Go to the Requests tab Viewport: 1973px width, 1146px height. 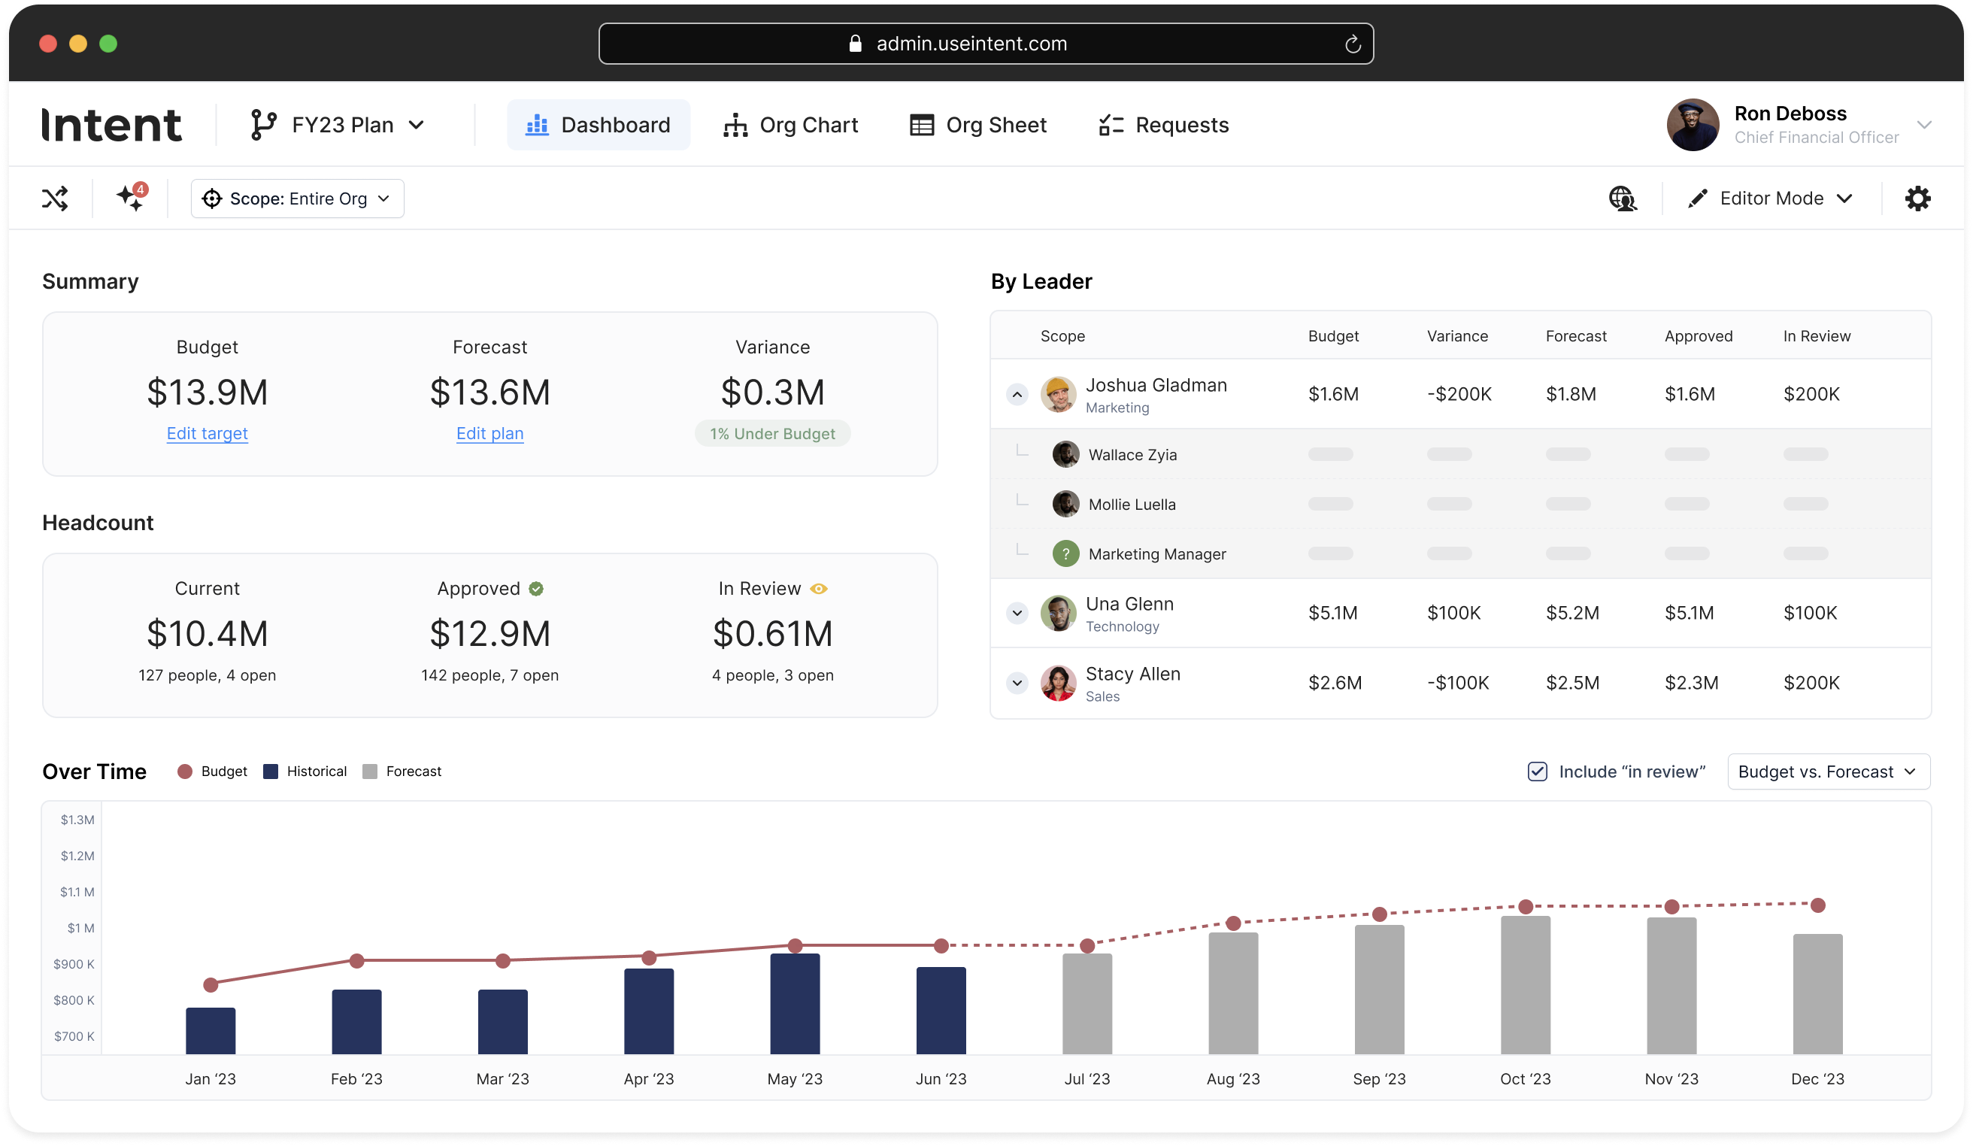(x=1164, y=126)
